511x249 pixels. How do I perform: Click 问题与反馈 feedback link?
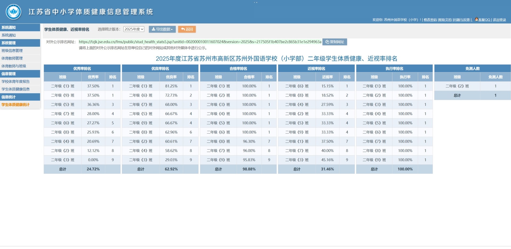click(x=461, y=20)
